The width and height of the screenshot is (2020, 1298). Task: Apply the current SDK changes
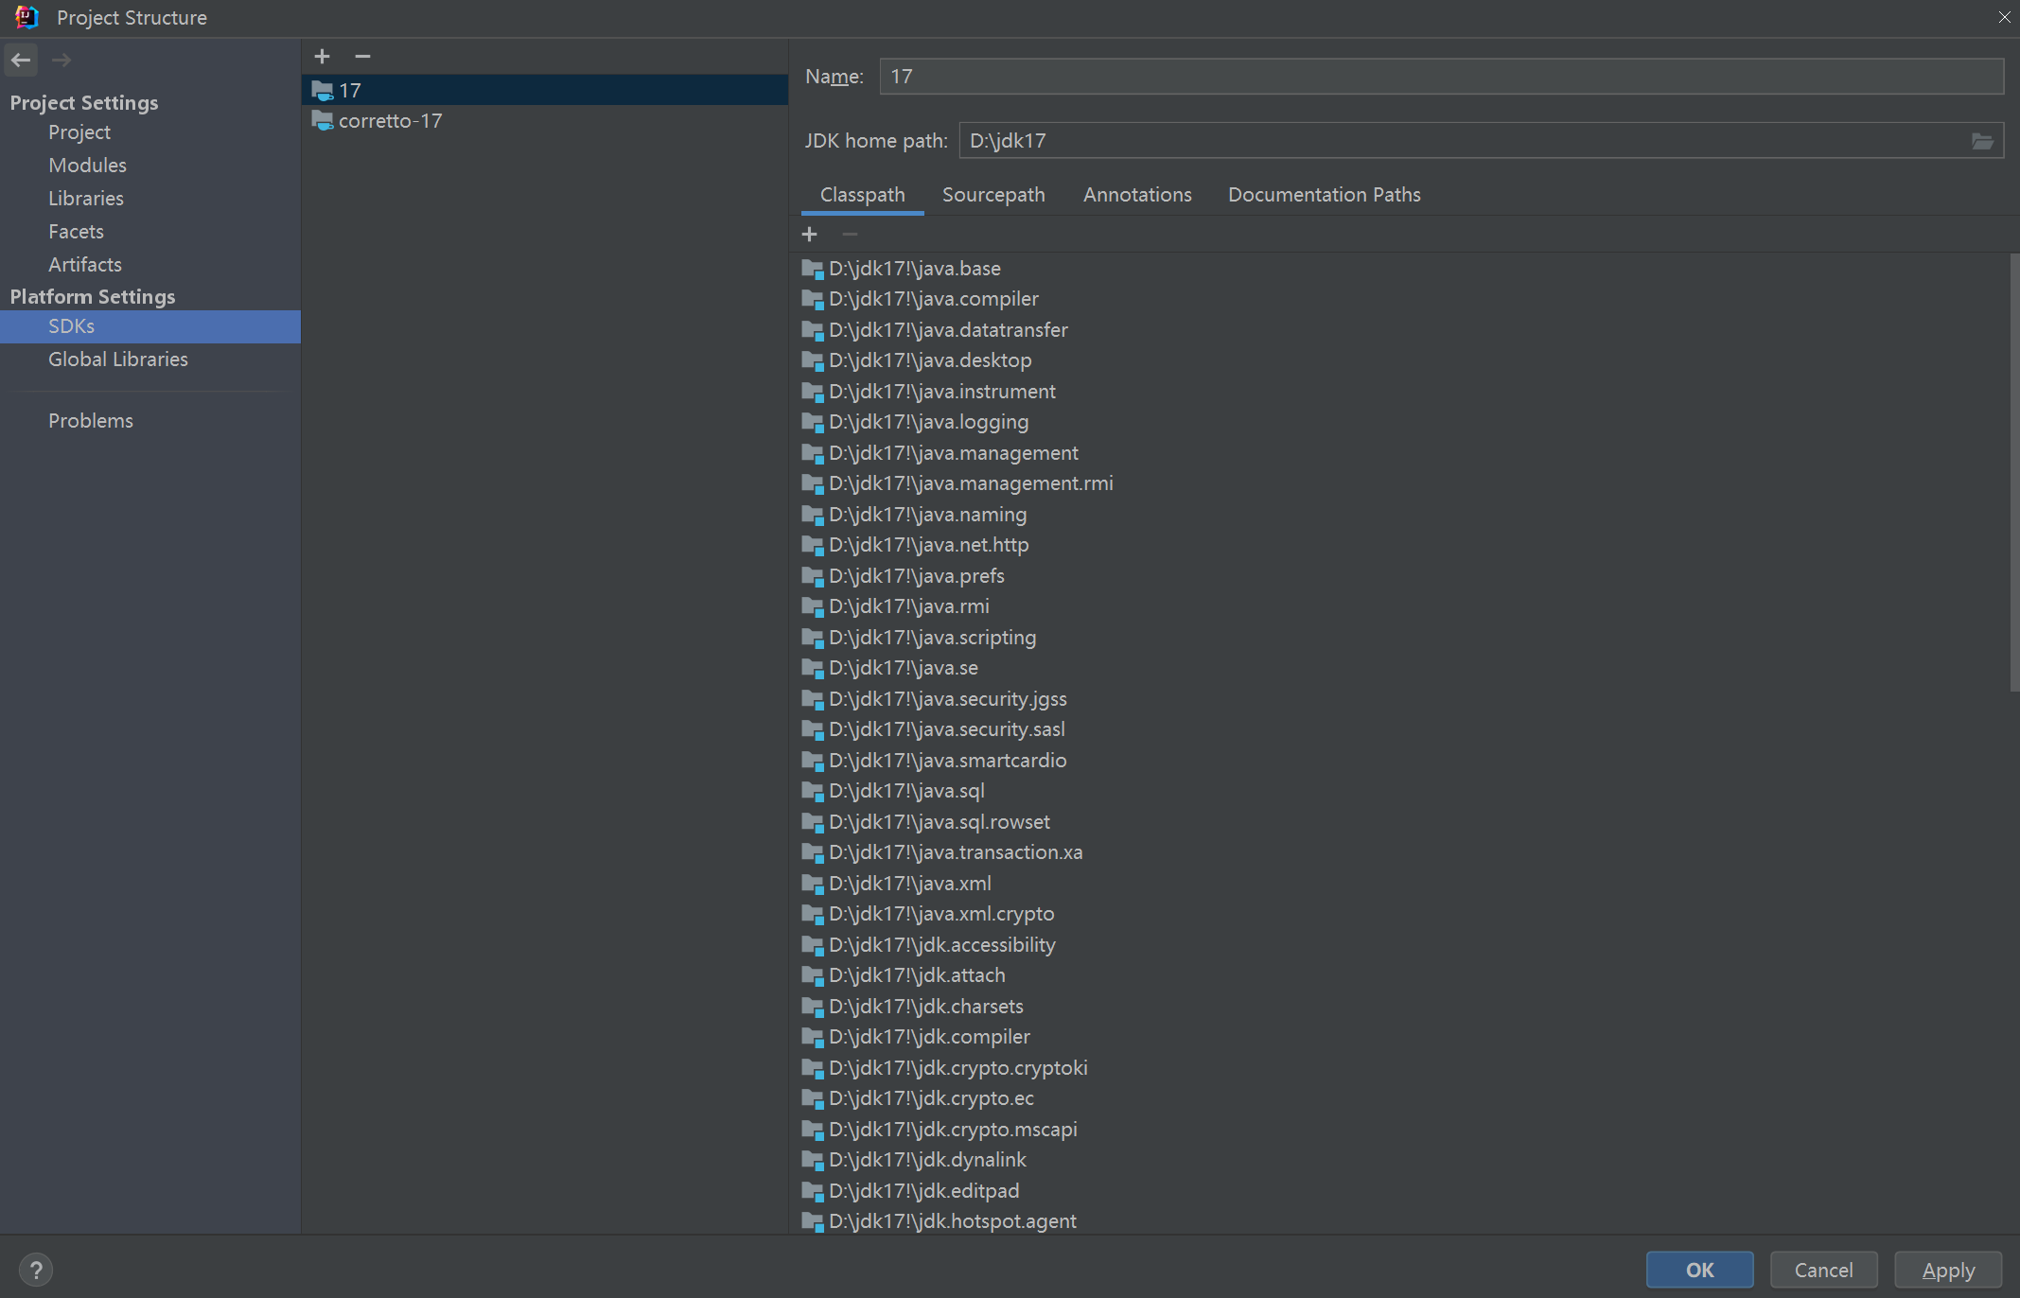(x=1948, y=1270)
